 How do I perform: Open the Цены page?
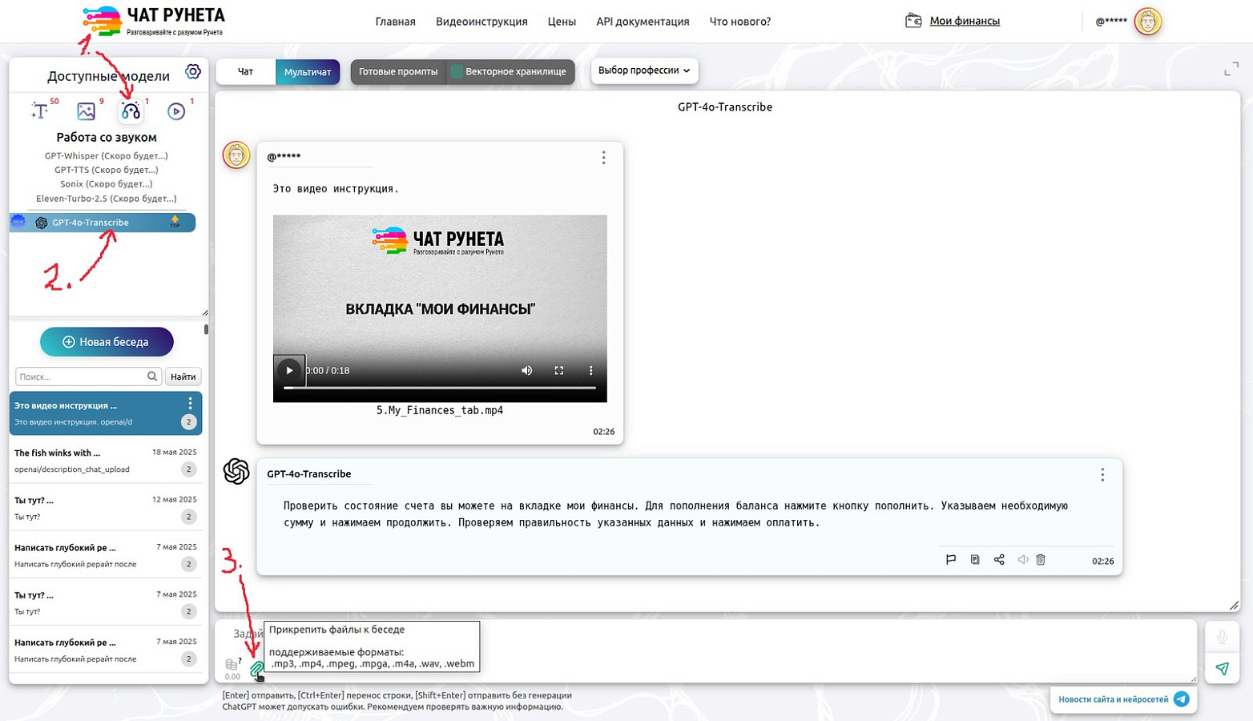tap(562, 22)
